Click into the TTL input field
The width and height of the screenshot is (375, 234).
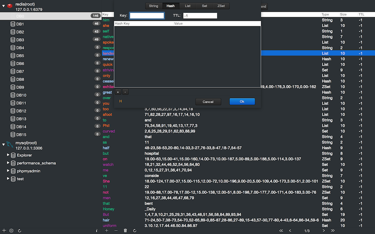pos(200,16)
